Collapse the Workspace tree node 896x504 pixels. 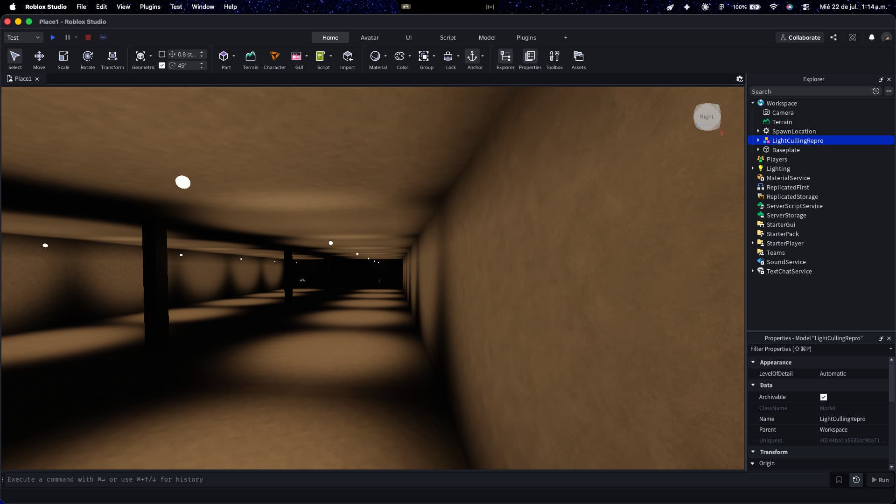click(753, 103)
